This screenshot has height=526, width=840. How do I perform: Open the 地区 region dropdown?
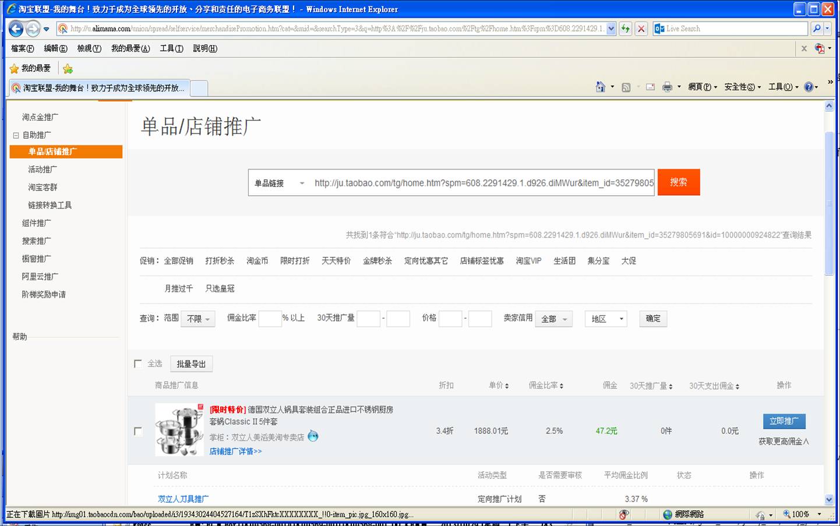(x=606, y=319)
